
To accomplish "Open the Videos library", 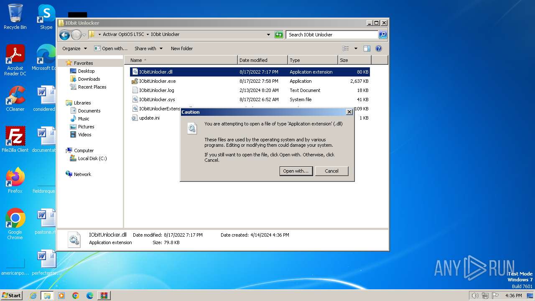I will [84, 135].
